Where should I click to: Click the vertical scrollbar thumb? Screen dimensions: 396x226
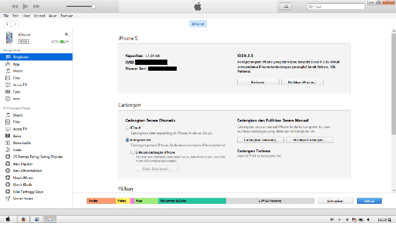[x=394, y=83]
